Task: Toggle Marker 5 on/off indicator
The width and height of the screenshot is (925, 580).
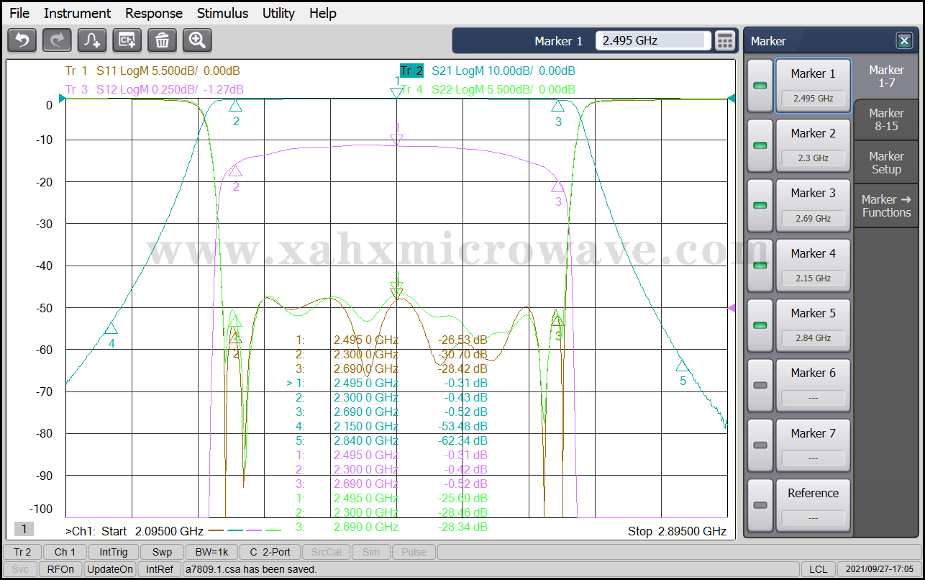Action: tap(760, 325)
